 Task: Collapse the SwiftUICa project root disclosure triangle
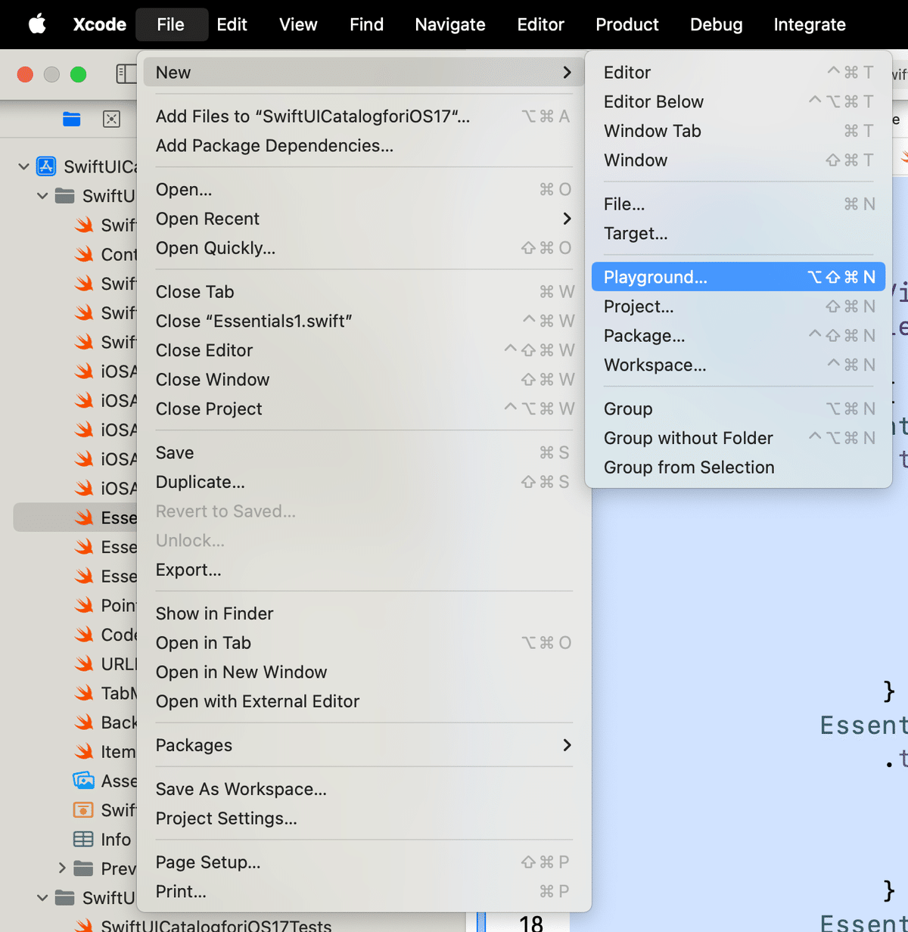pyautogui.click(x=23, y=166)
